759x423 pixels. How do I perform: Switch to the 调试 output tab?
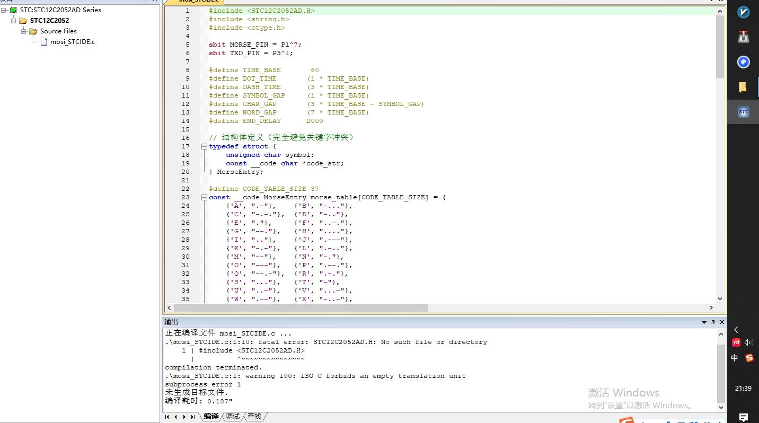[233, 417]
